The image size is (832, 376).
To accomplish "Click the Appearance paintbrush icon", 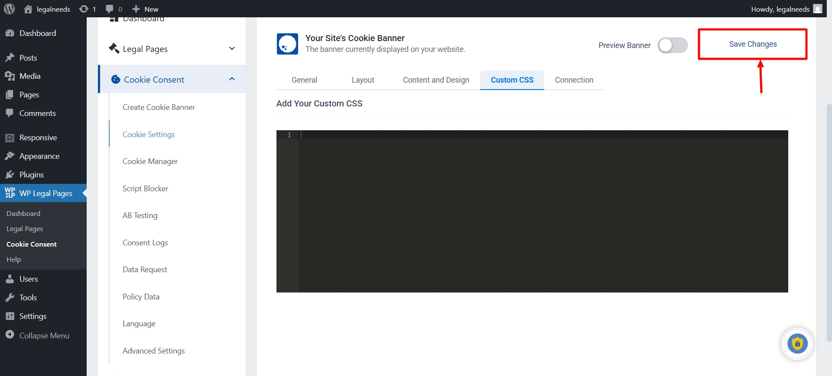I will [x=10, y=156].
